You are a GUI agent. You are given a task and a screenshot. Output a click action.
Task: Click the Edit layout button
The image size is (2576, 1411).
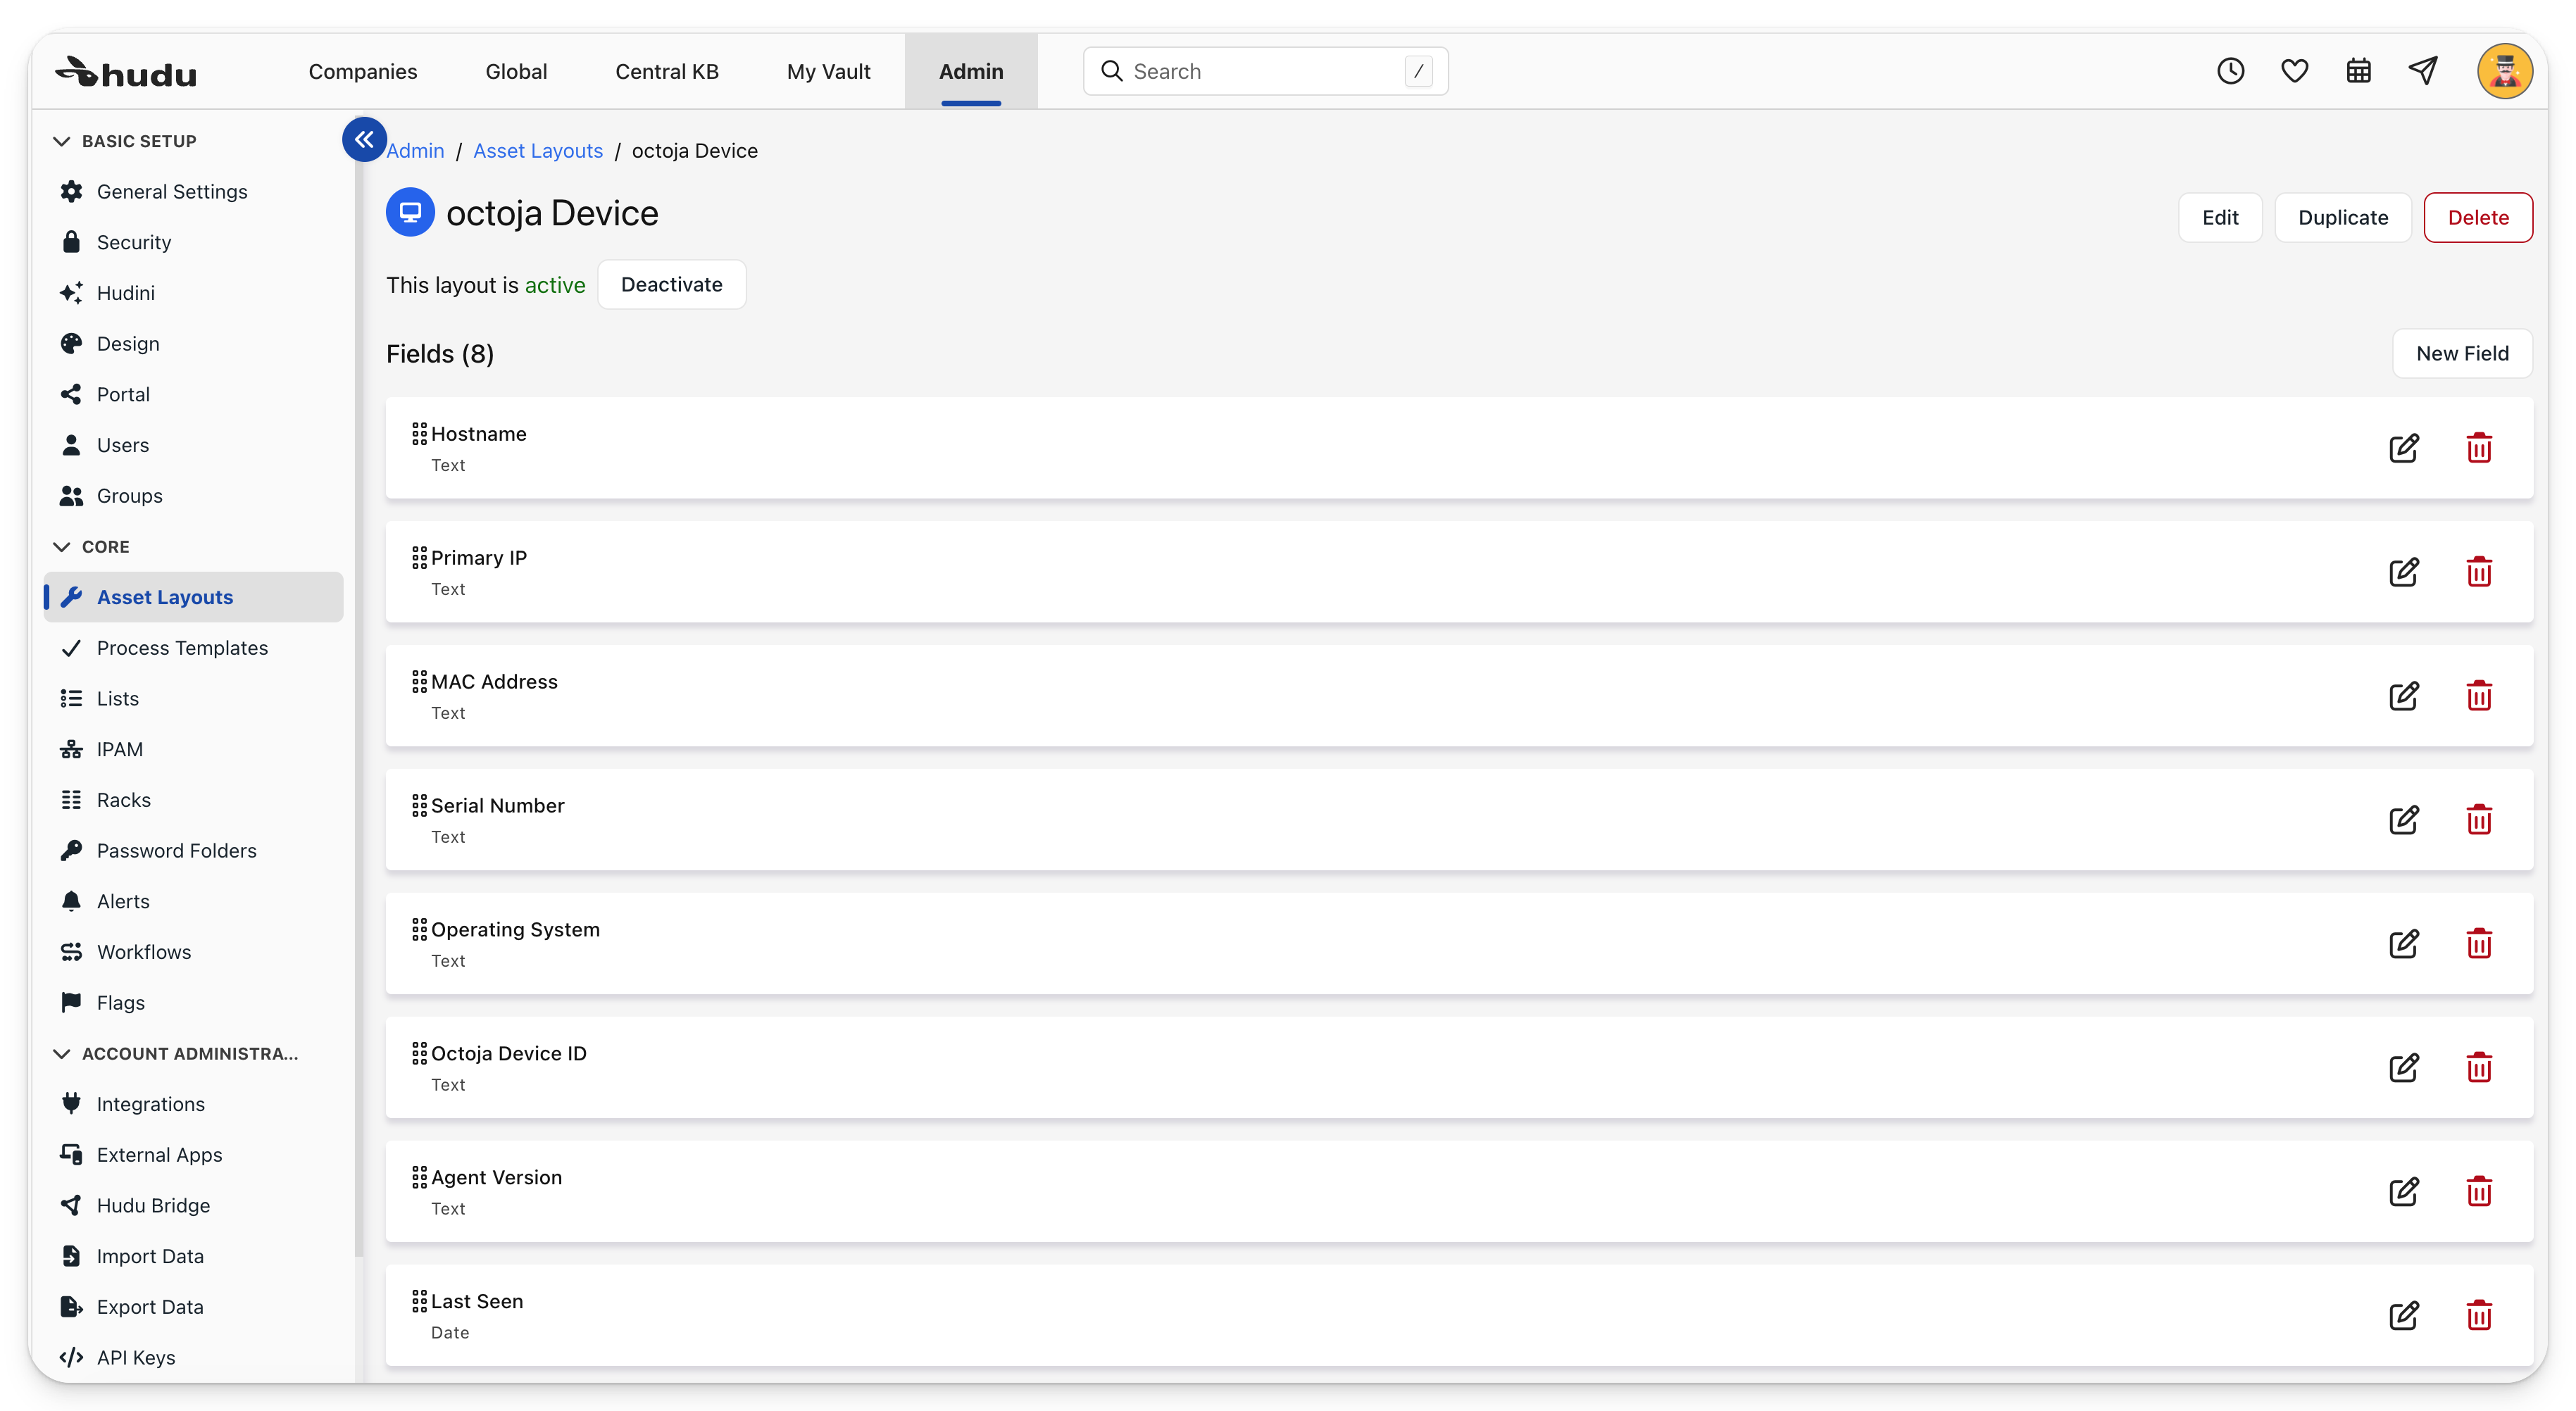tap(2220, 217)
